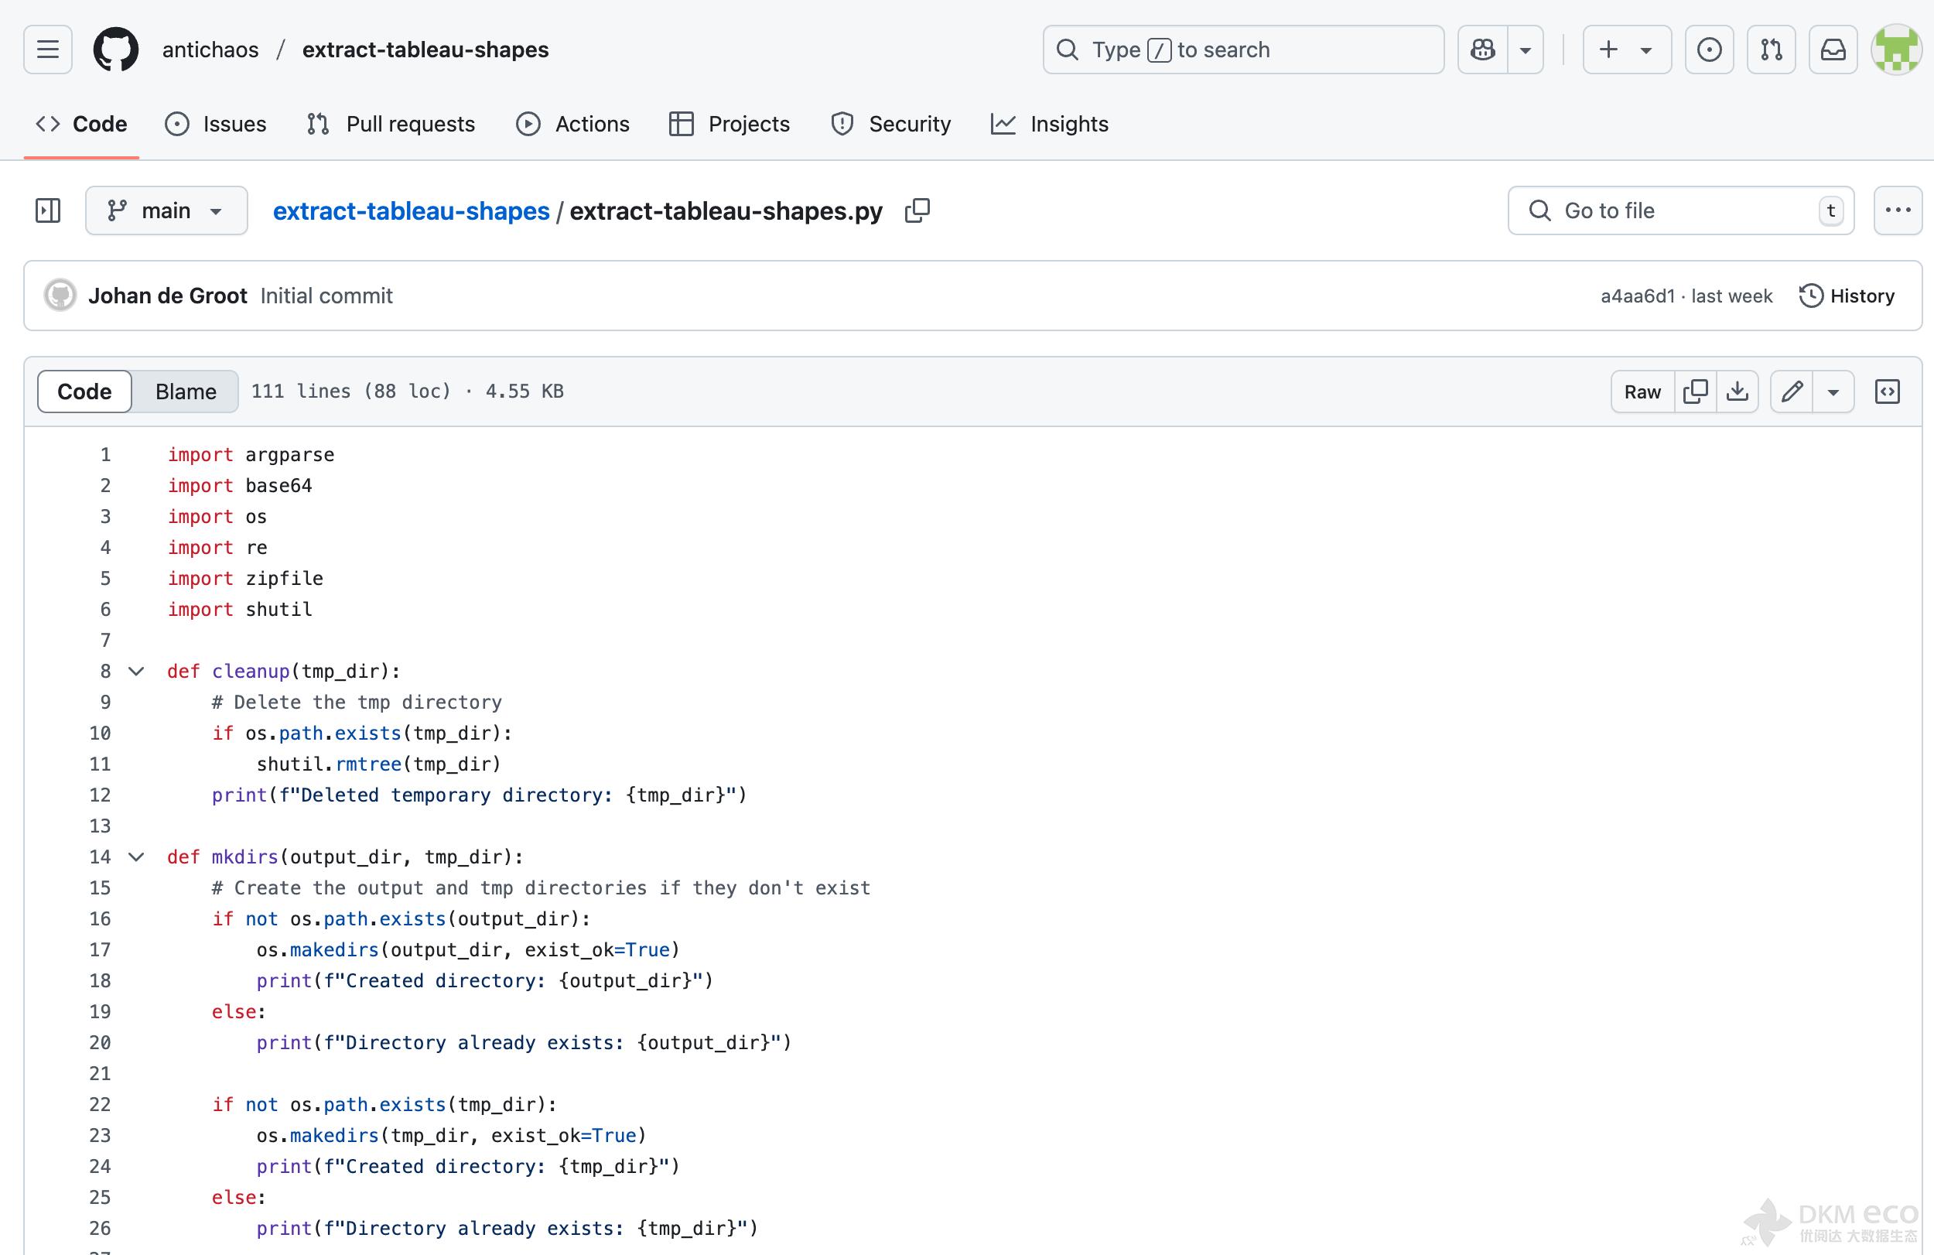
Task: Click the GitHub logo home icon
Action: tap(116, 50)
